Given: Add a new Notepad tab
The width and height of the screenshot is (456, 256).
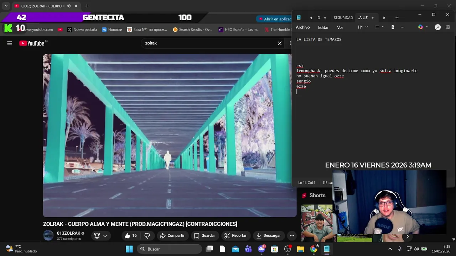Looking at the screenshot, I should (397, 18).
